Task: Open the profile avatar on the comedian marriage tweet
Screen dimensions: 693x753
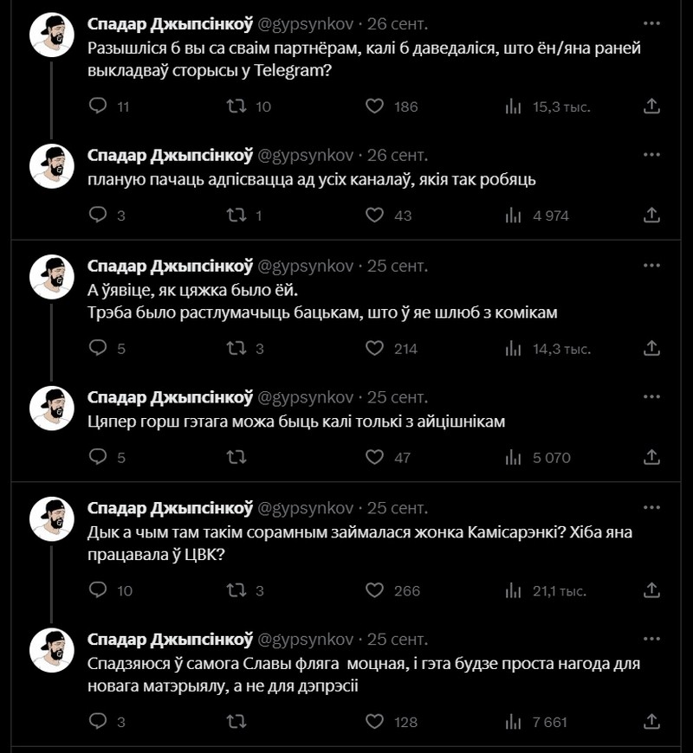Action: pyautogui.click(x=52, y=276)
